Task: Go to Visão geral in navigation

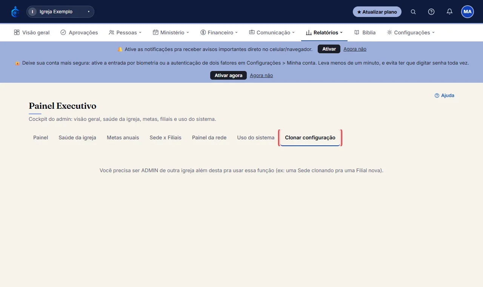Action: 32,32
